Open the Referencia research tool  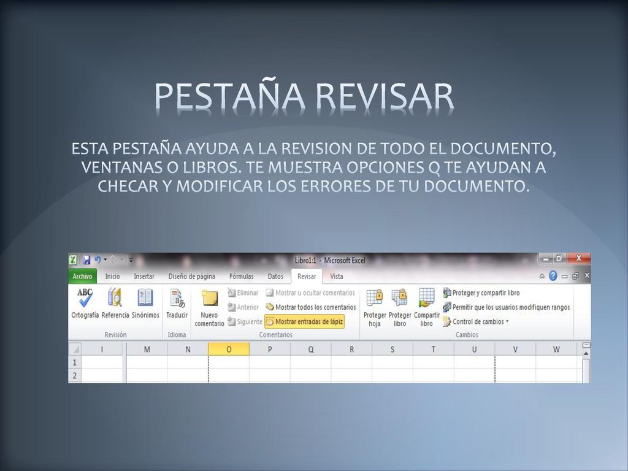click(x=115, y=303)
